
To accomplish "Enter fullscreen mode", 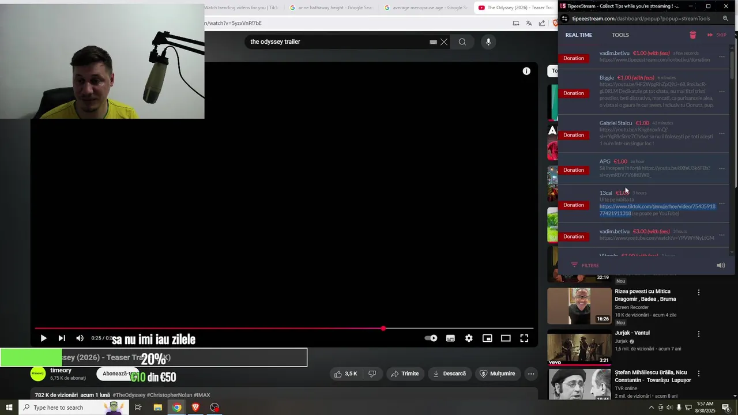I will point(524,338).
